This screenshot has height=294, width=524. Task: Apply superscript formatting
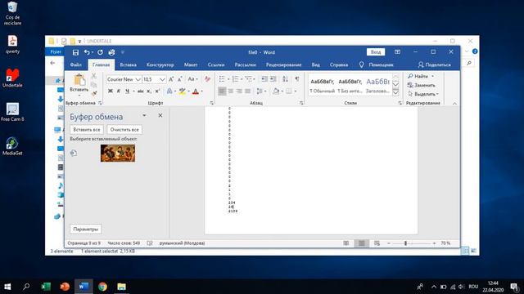157,91
